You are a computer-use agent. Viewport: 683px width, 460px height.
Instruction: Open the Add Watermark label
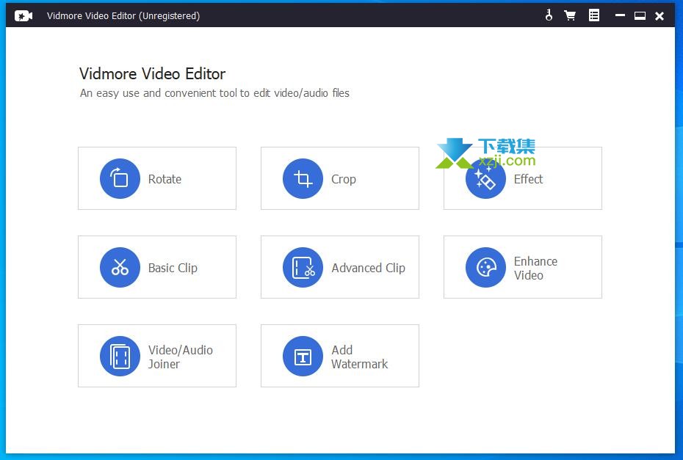(x=359, y=357)
